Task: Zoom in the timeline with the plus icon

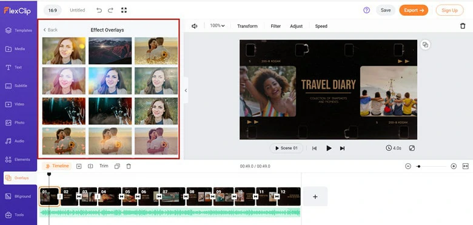Action: [454, 166]
